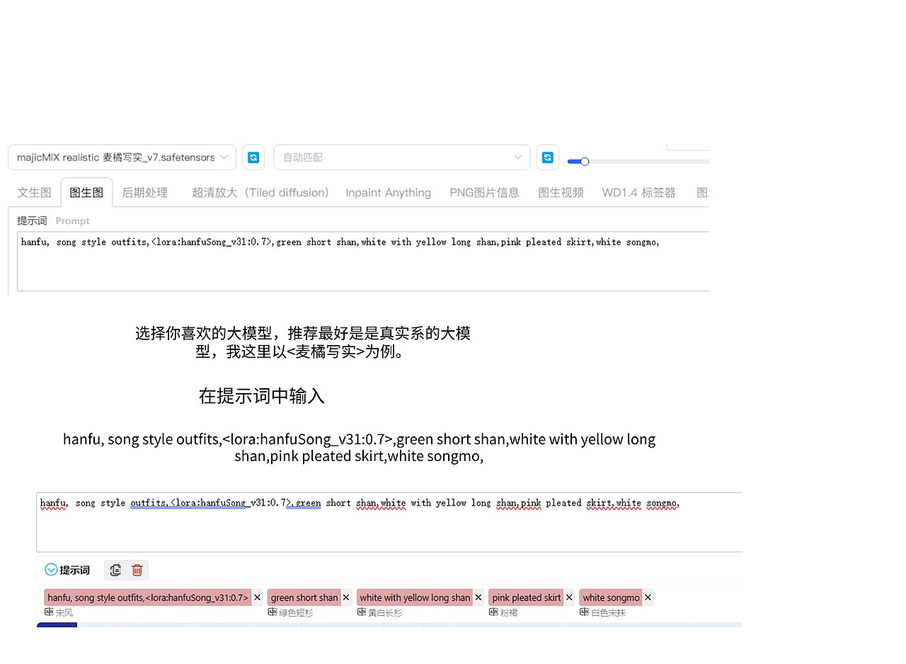Click the 绿色短衫 translation text

[x=296, y=613]
